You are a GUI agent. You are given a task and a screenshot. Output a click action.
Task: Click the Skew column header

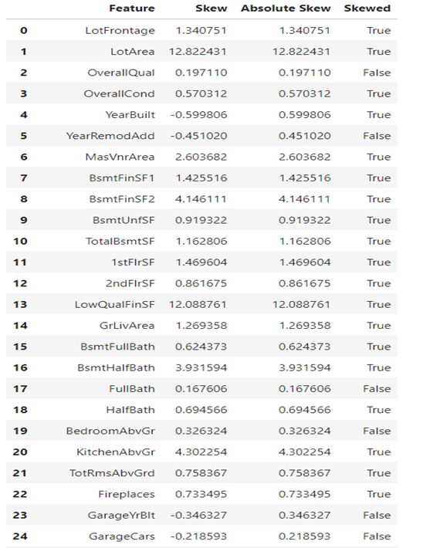point(211,8)
